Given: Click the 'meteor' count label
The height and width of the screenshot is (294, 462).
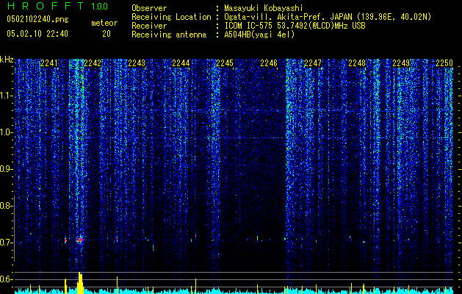Looking at the screenshot, I should (x=104, y=23).
